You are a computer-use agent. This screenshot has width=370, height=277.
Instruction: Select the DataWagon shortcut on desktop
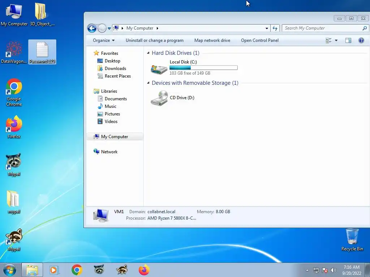(x=14, y=52)
